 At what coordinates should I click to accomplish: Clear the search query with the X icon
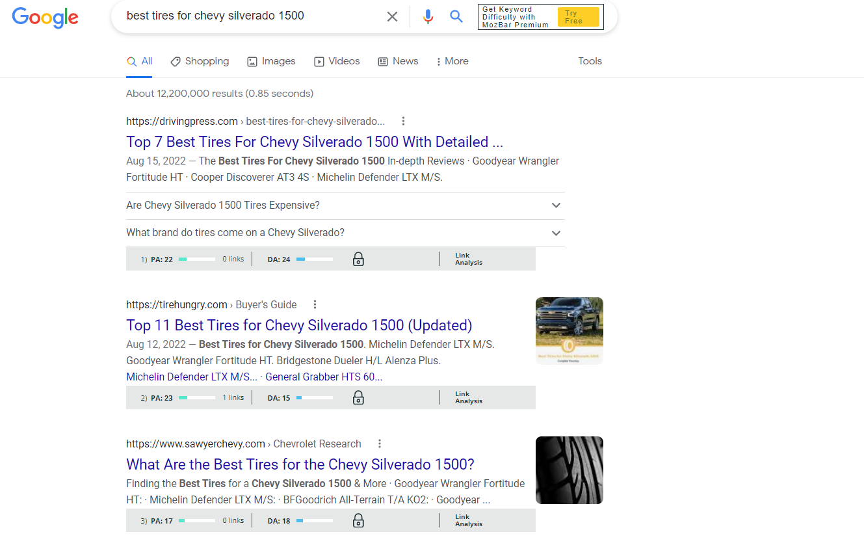point(392,16)
